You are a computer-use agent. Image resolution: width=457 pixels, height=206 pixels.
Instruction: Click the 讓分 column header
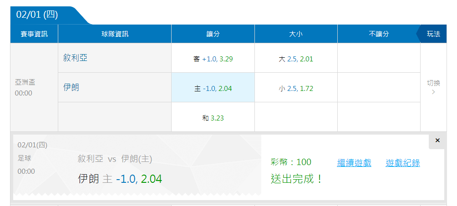point(213,34)
